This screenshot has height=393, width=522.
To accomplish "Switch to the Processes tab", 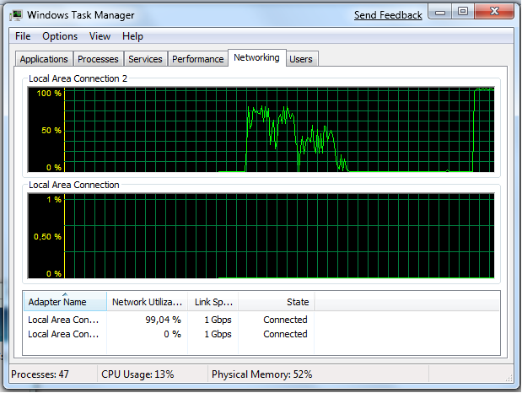I will coord(98,59).
